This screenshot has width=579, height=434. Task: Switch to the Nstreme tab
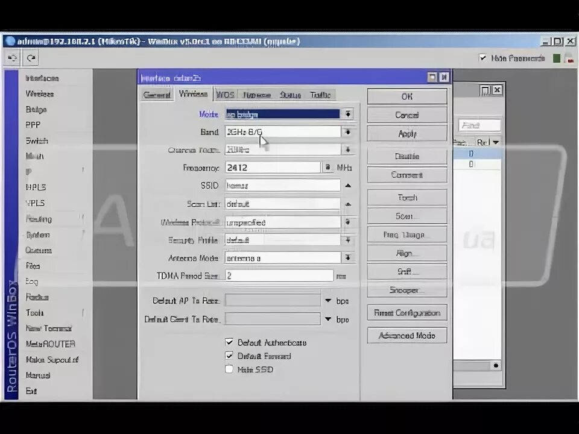257,95
